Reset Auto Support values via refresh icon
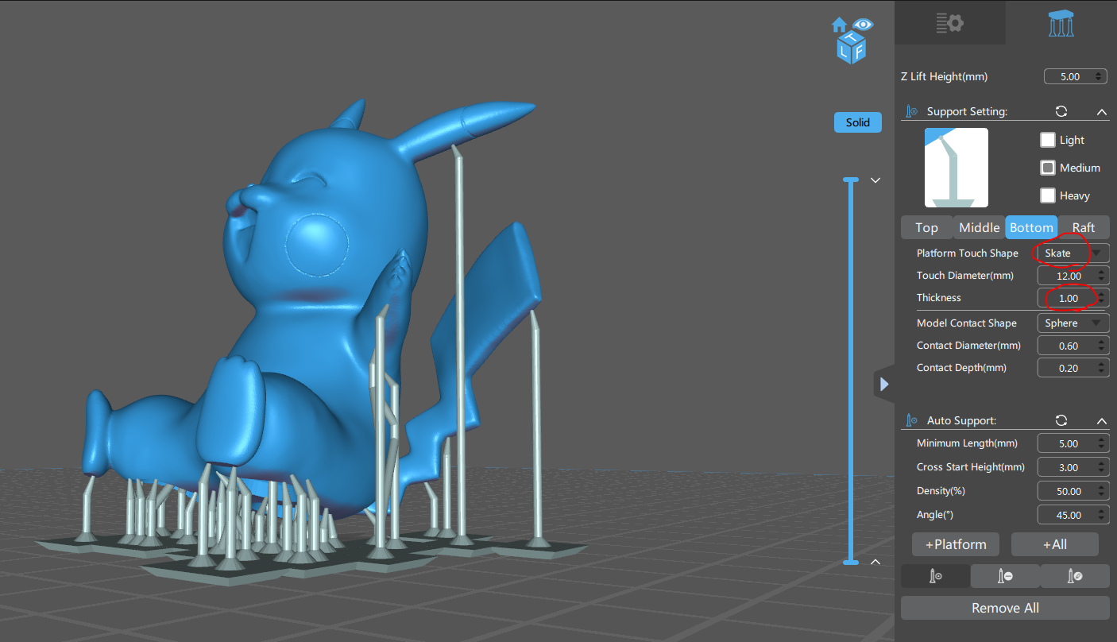Screen dimensions: 1117x642 click(1061, 420)
